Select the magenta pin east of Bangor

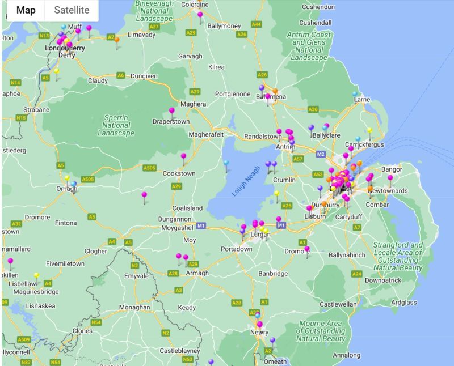pyautogui.click(x=390, y=177)
